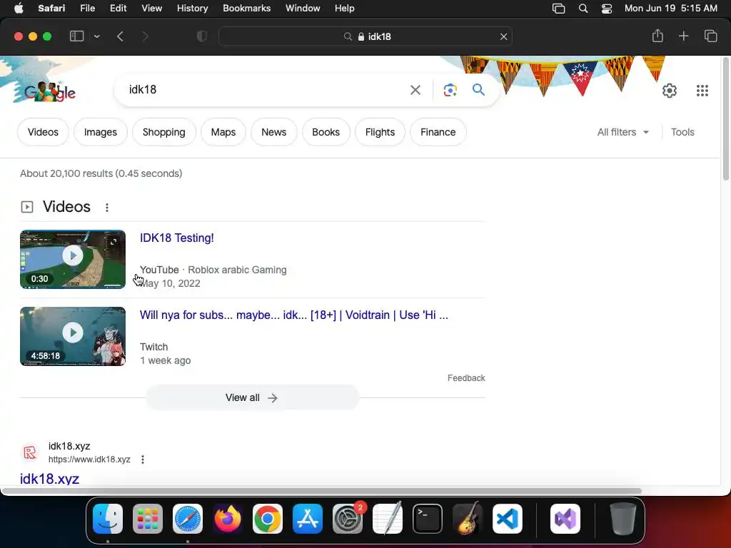
Task: Click the Google doodle logo
Action: click(x=49, y=91)
